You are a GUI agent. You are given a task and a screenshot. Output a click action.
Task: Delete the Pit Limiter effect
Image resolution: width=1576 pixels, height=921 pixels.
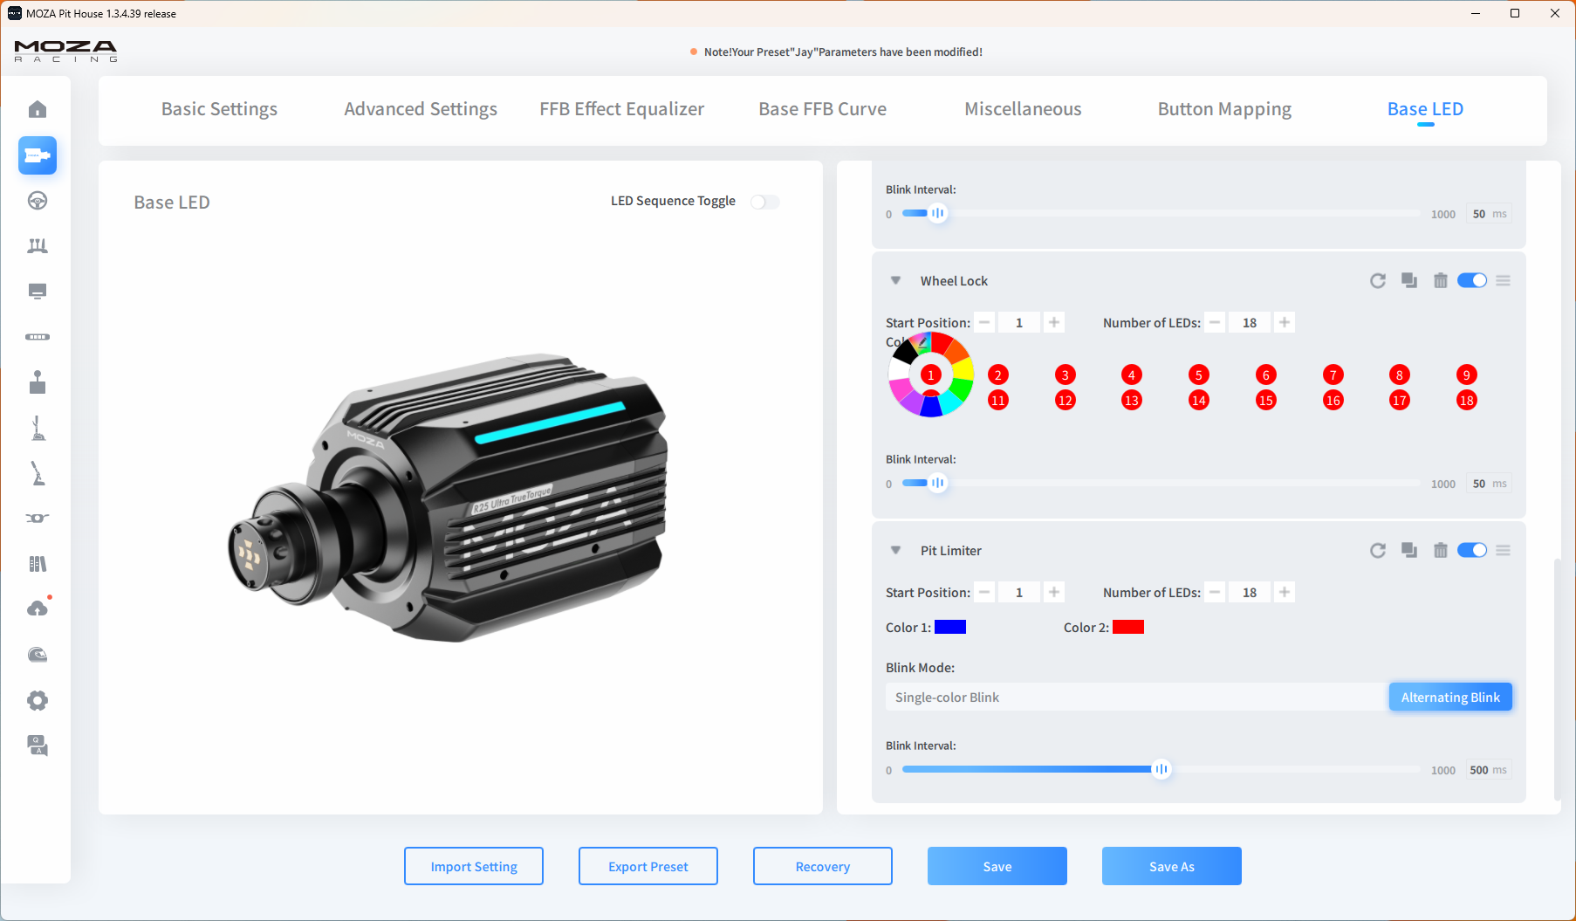(1441, 551)
